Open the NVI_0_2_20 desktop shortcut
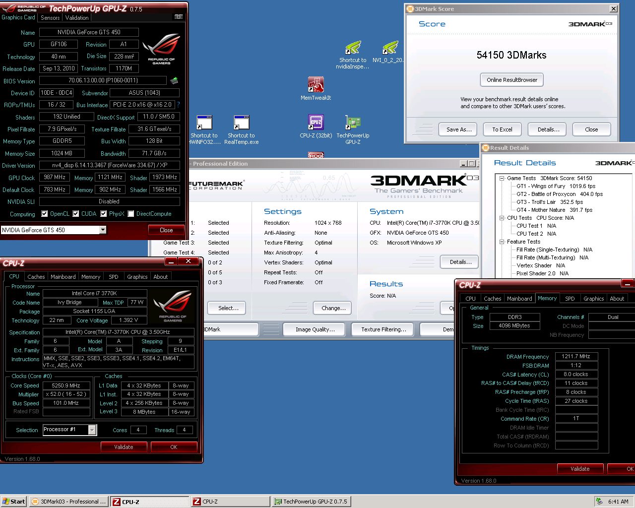 pyautogui.click(x=390, y=52)
